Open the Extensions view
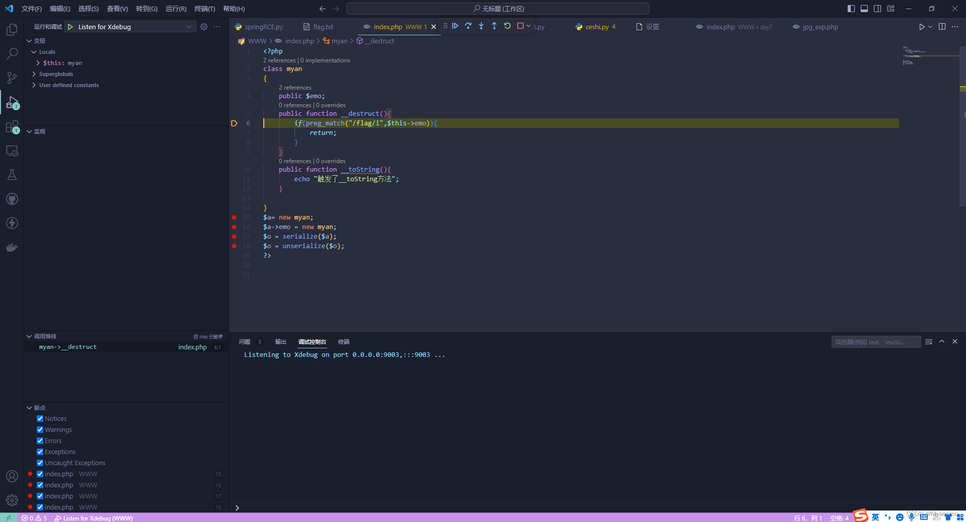 tap(12, 126)
